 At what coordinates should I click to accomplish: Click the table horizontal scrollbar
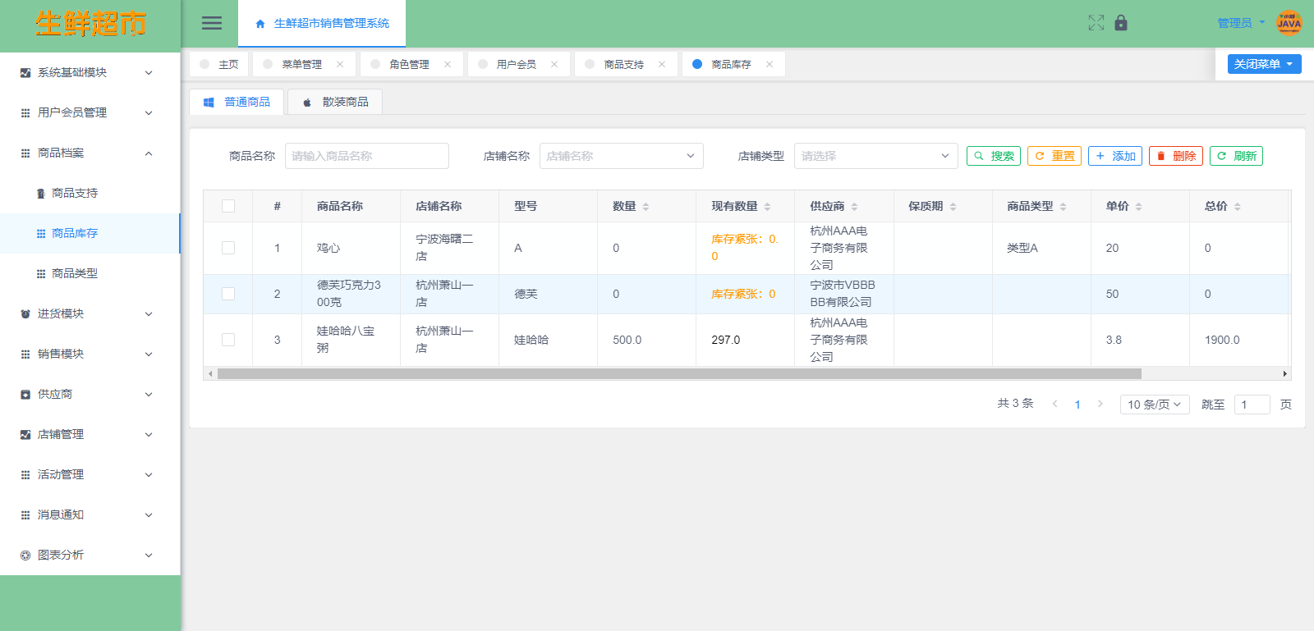(678, 374)
